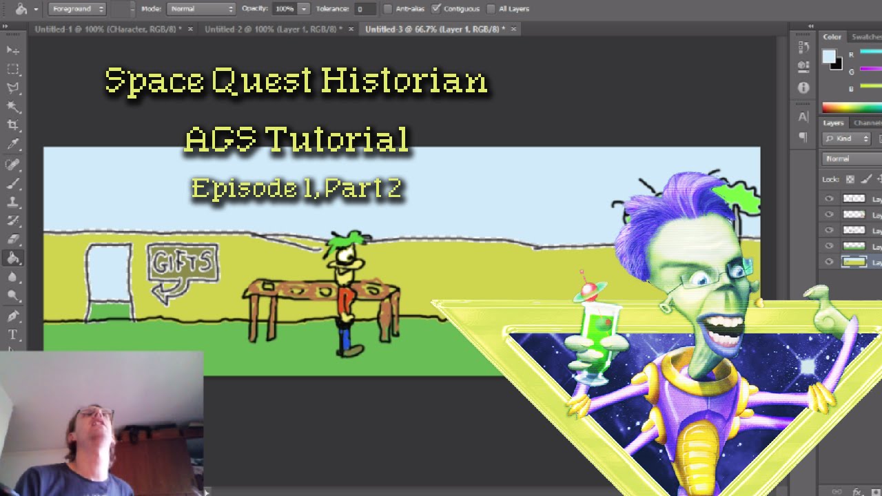Open the tool preset picker arrow
The image size is (882, 496).
tap(35, 9)
